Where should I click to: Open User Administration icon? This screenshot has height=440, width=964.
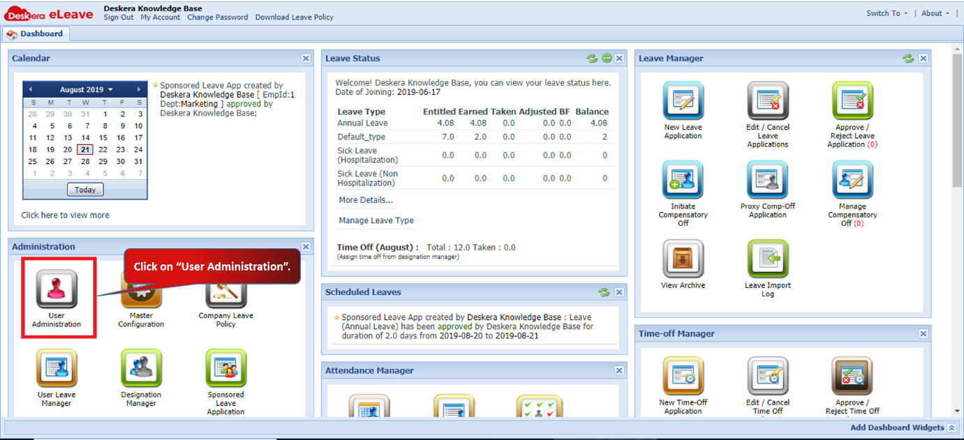tap(57, 289)
